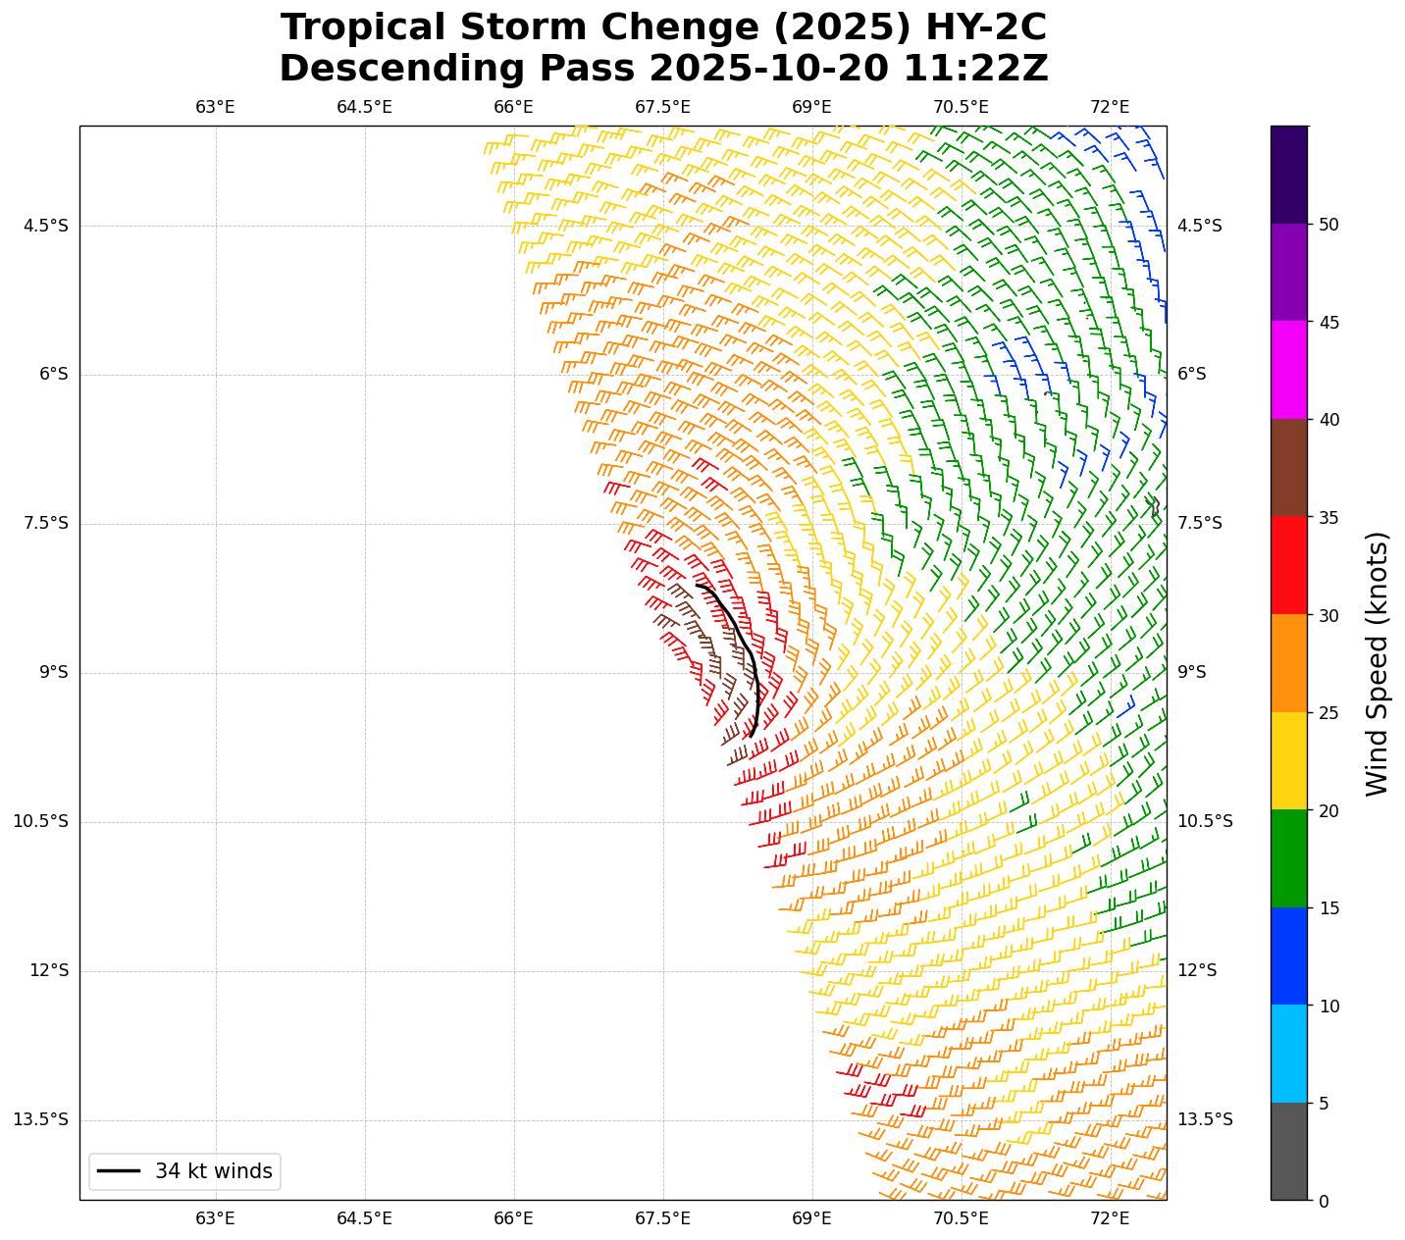Select the red 30-35 knot colorbar band
This screenshot has height=1240, width=1405.
[1288, 565]
